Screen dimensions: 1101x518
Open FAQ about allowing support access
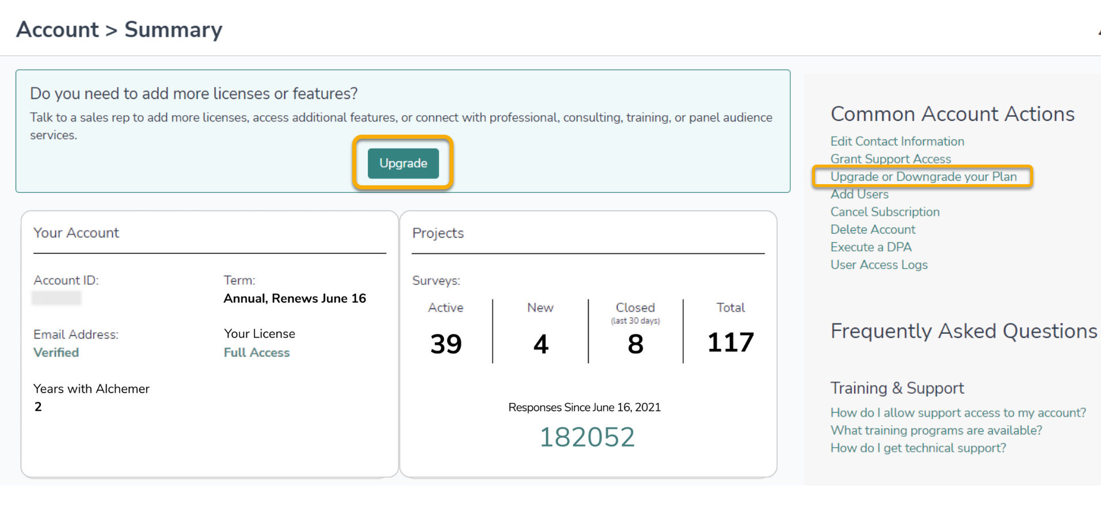tap(958, 413)
